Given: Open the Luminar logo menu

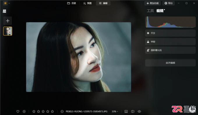Looking at the screenshot, I should [x=5, y=3].
